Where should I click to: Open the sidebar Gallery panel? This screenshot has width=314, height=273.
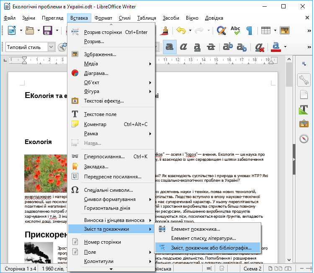[x=304, y=124]
